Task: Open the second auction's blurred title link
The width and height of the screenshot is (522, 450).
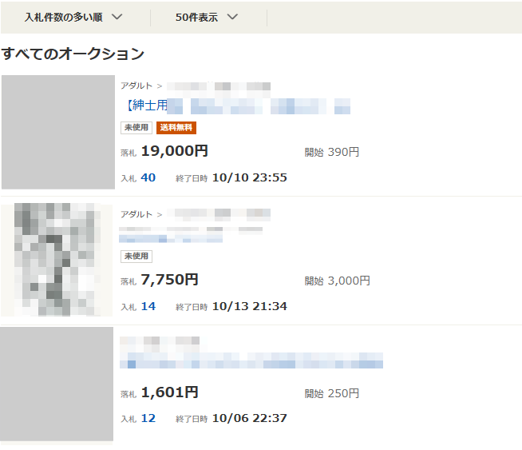Action: point(171,238)
